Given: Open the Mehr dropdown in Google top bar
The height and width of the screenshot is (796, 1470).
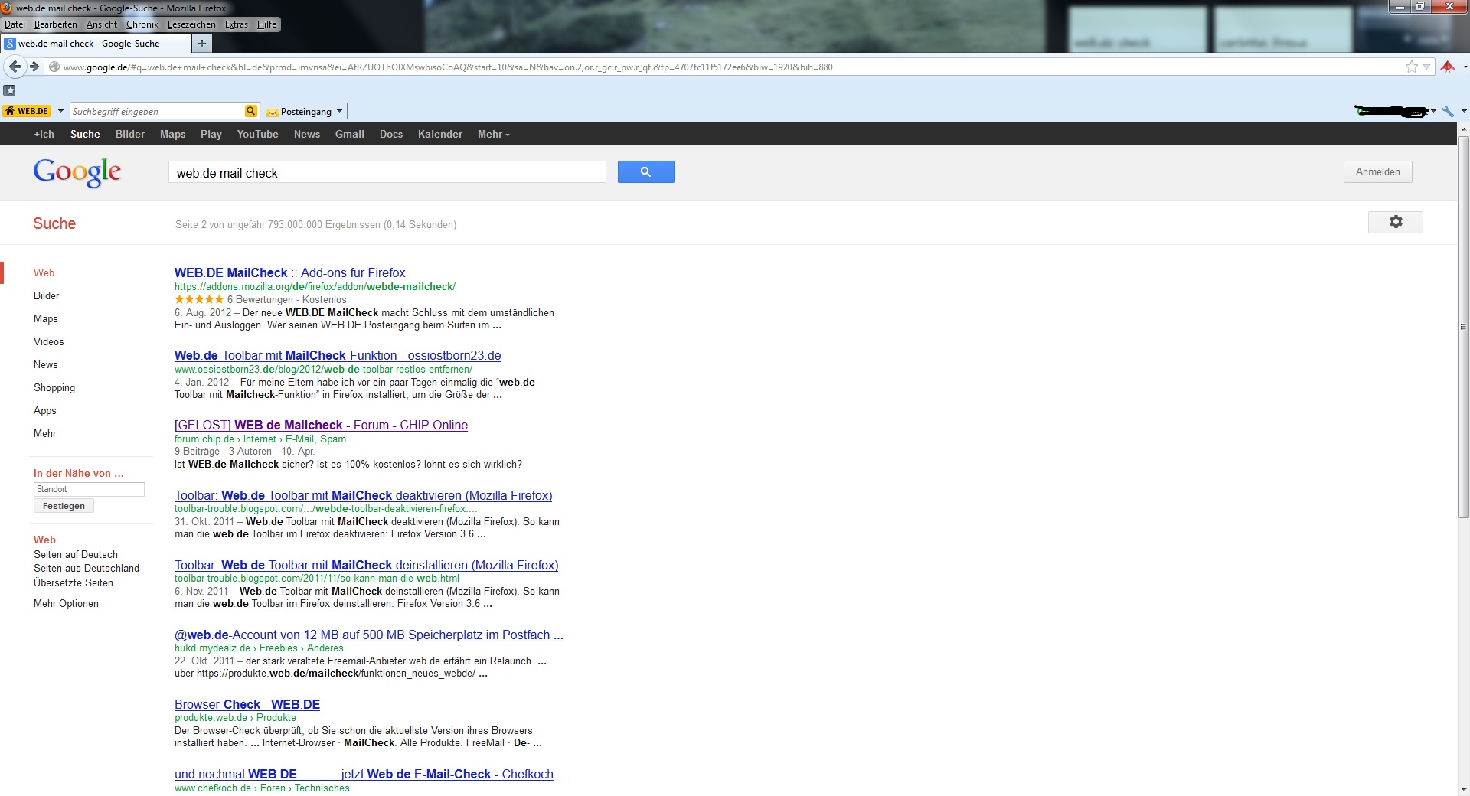Looking at the screenshot, I should click(x=493, y=134).
